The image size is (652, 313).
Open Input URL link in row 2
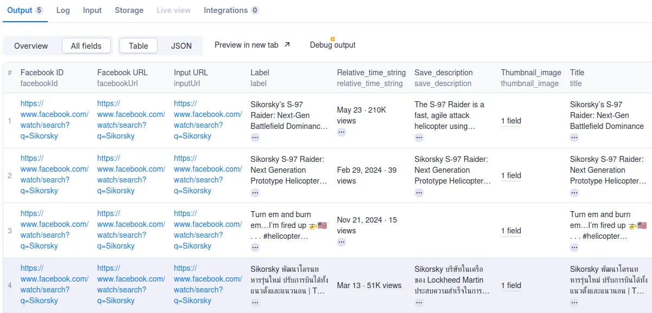pyautogui.click(x=207, y=174)
